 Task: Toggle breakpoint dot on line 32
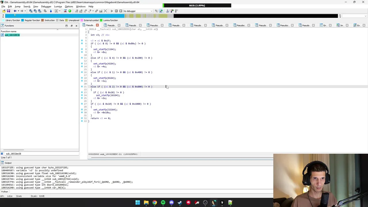click(x=82, y=118)
